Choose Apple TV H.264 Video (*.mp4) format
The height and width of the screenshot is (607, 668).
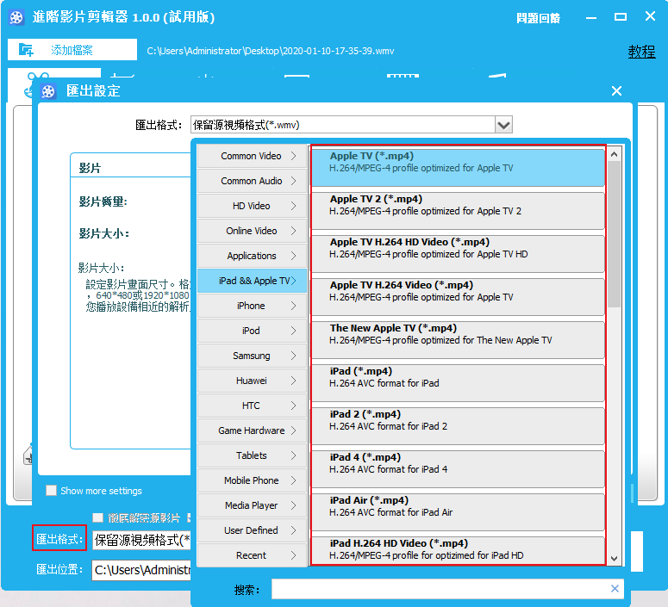458,297
